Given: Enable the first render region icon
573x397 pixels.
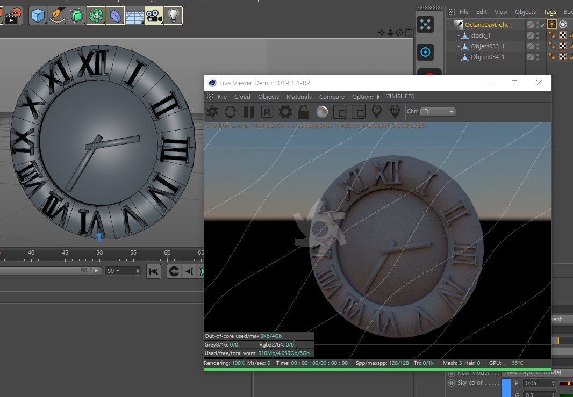Looking at the screenshot, I should point(340,112).
